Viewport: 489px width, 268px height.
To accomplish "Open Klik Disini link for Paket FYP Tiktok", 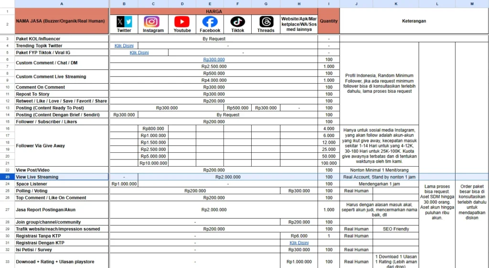I will [139, 52].
